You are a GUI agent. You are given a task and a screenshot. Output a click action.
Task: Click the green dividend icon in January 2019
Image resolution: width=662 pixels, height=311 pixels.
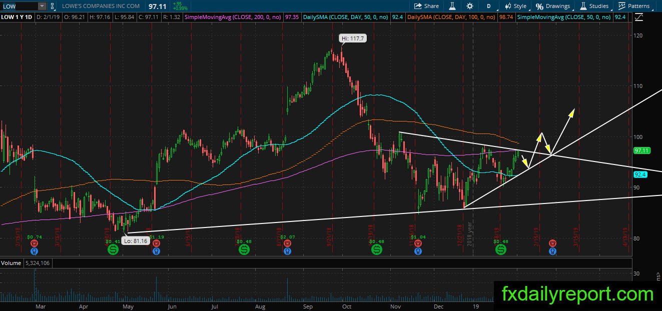tap(500, 248)
